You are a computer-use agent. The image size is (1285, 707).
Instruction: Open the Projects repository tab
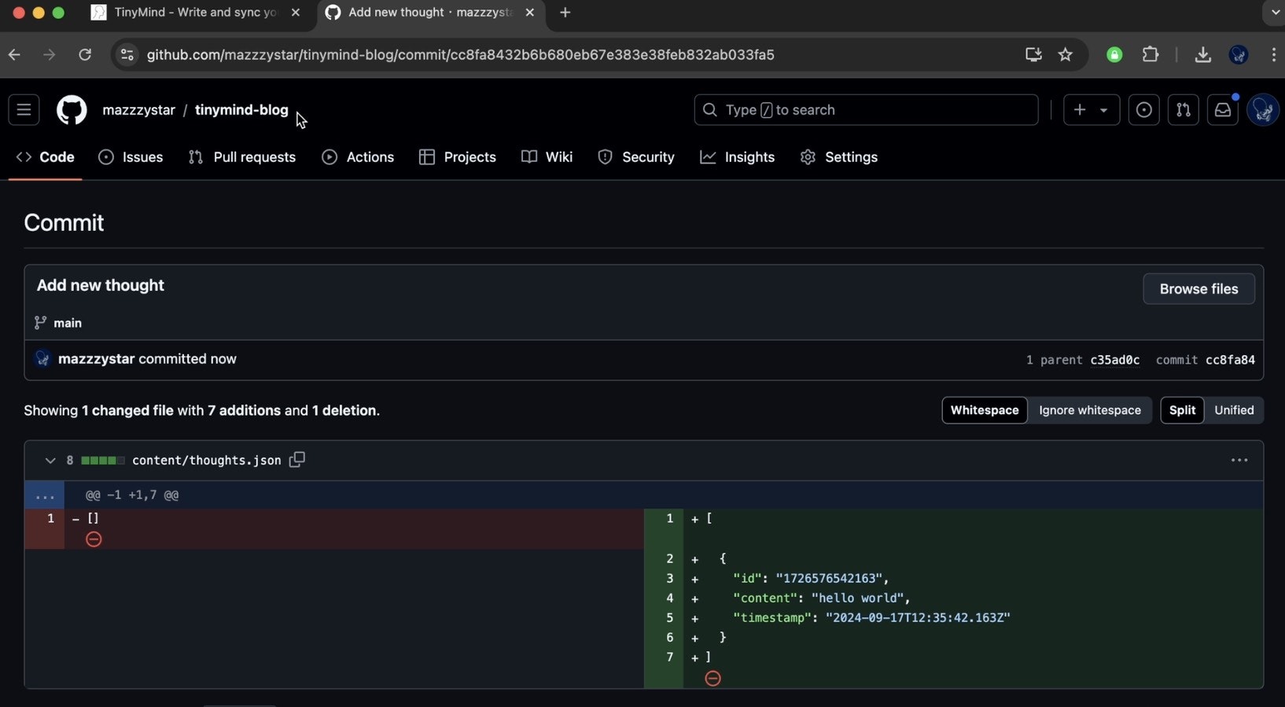(x=458, y=157)
